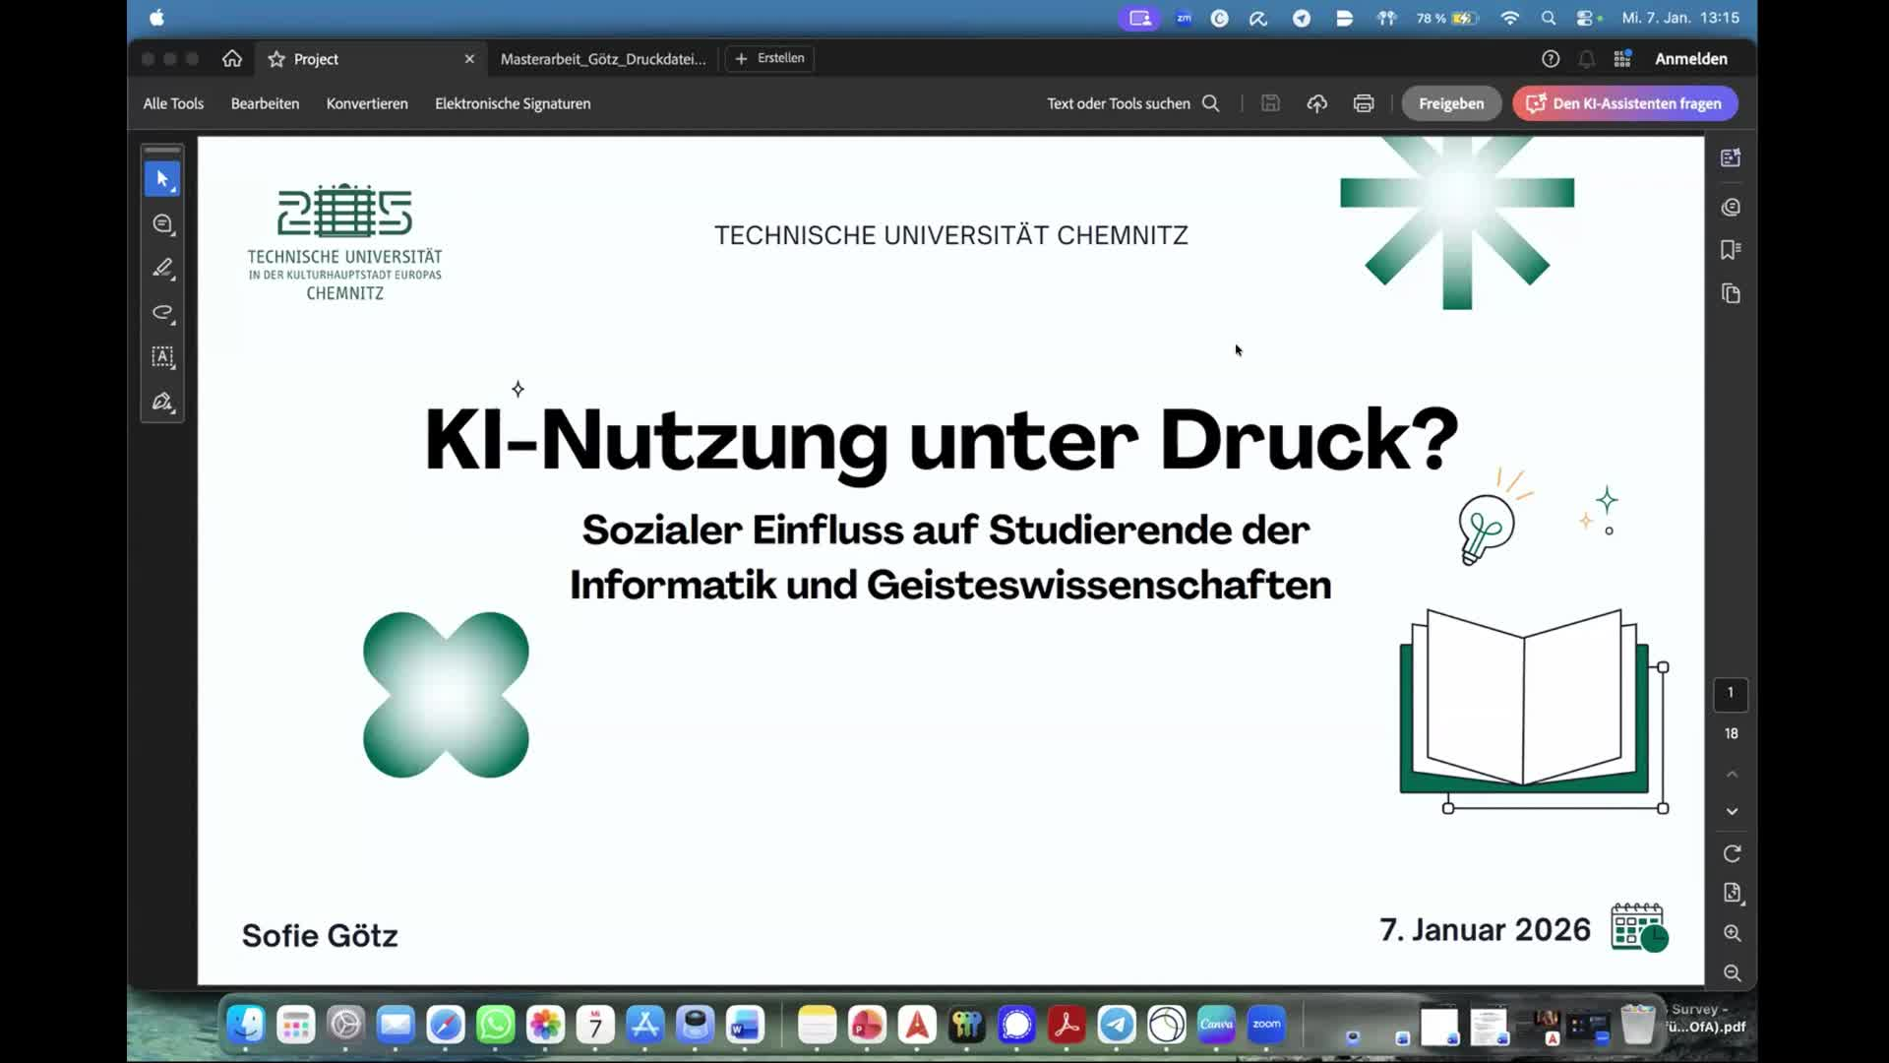This screenshot has height=1063, width=1889.
Task: Click Text oder Tools suchen field
Action: pos(1132,103)
